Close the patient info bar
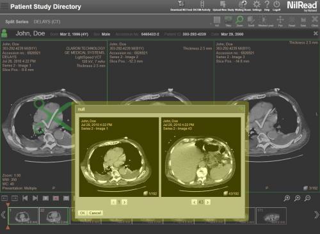Image resolution: width=320 pixels, height=234 pixels. [x=316, y=33]
